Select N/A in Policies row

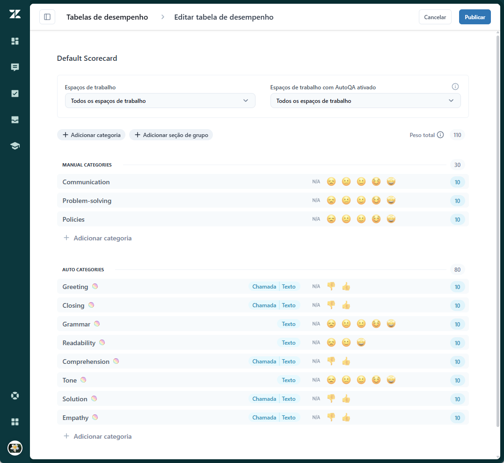tap(316, 219)
